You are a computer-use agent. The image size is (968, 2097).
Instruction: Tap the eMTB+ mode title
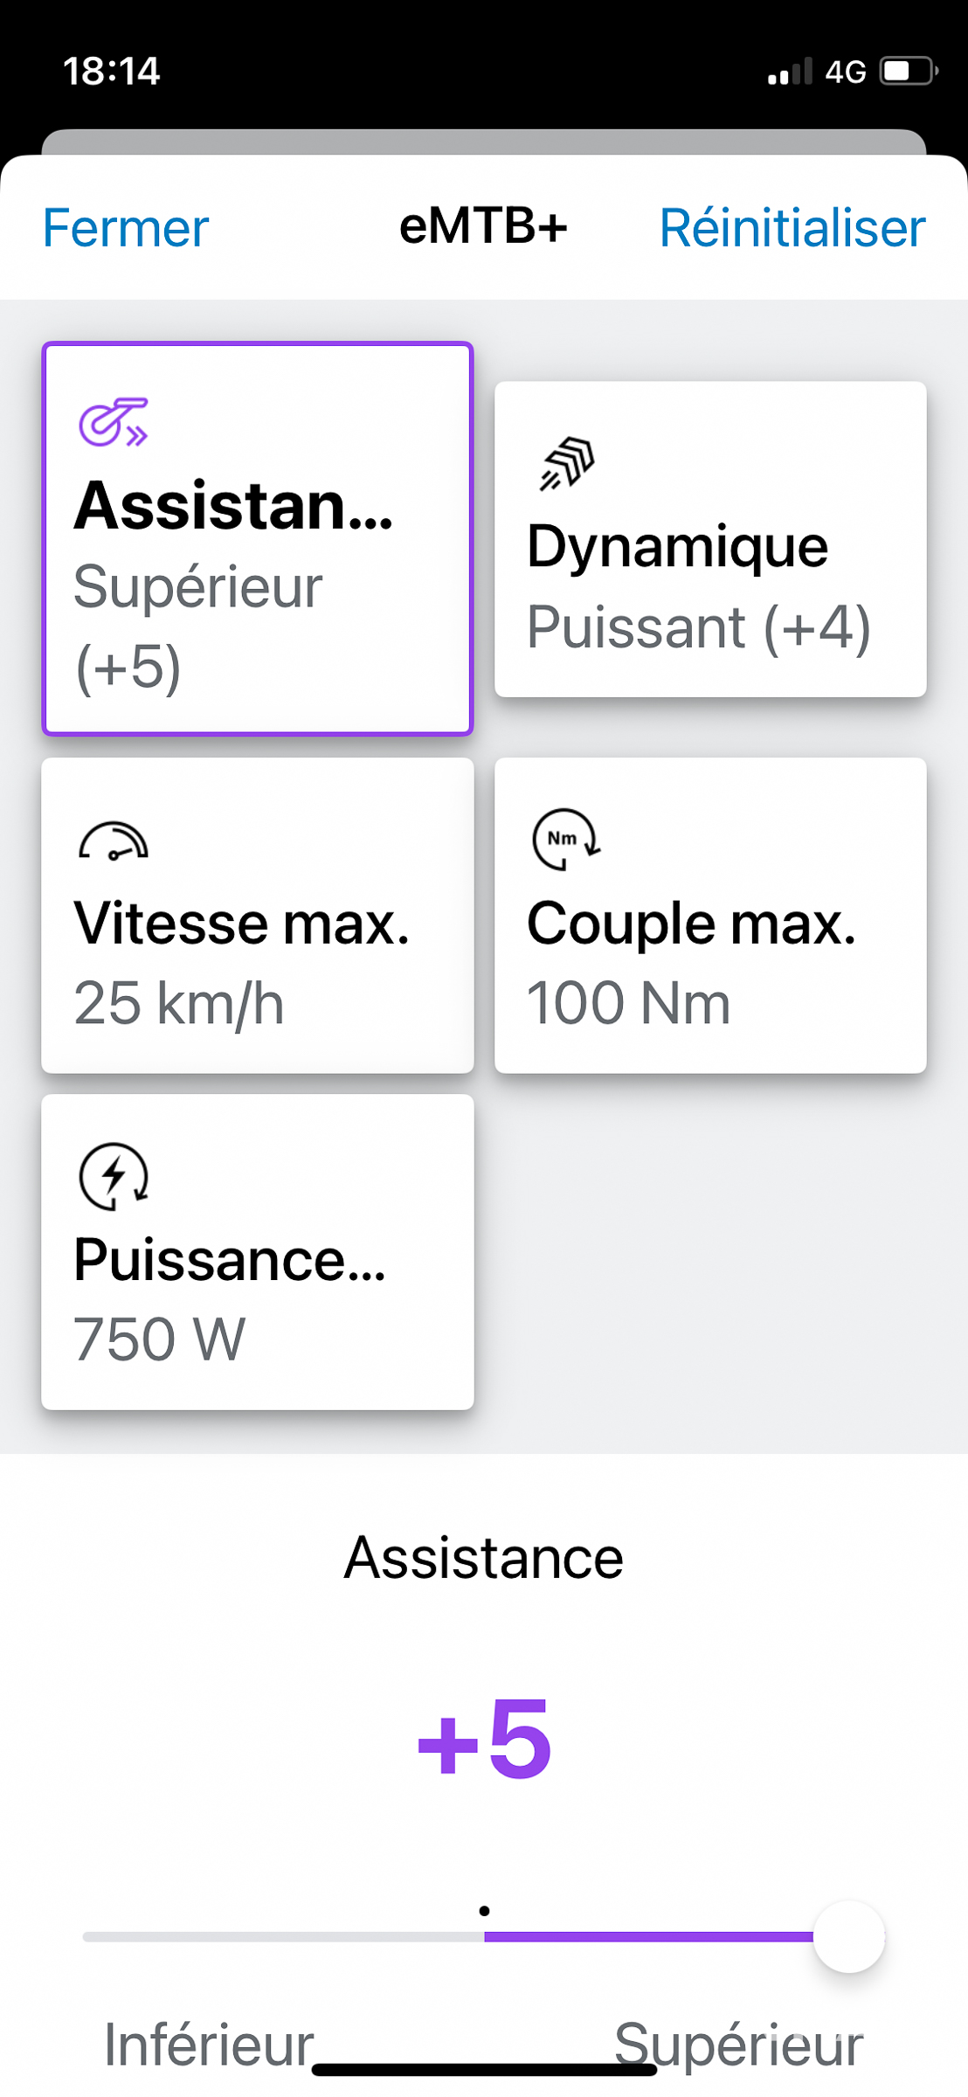[x=483, y=226]
